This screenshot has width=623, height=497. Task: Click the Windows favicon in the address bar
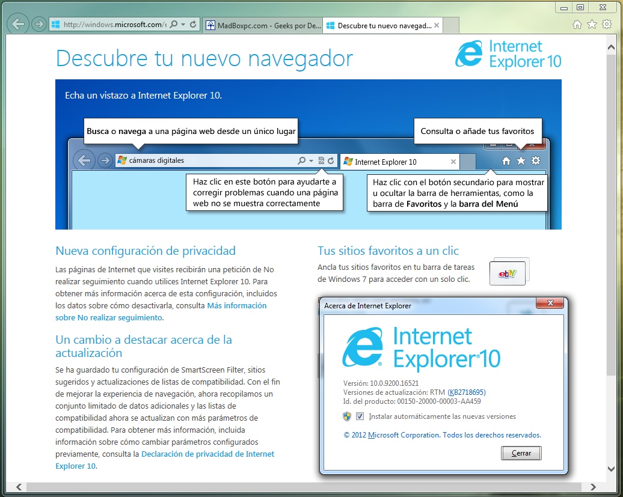(55, 24)
